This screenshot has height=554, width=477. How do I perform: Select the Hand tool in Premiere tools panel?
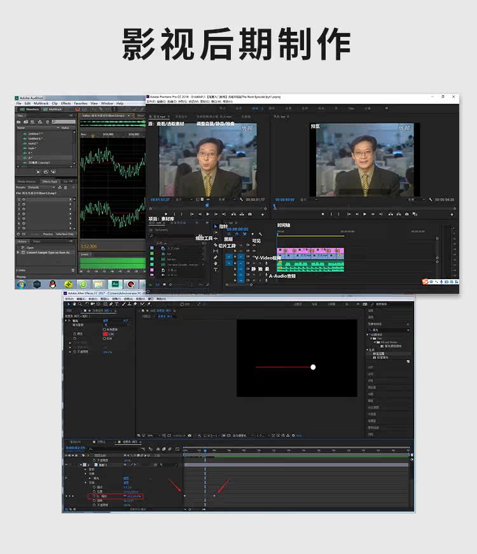pos(215,263)
